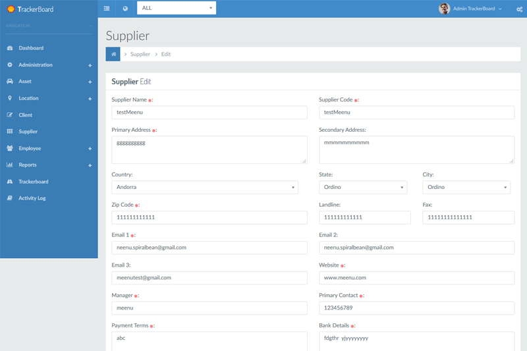Click into the Supplier Name field
This screenshot has width=527, height=351.
coord(209,113)
